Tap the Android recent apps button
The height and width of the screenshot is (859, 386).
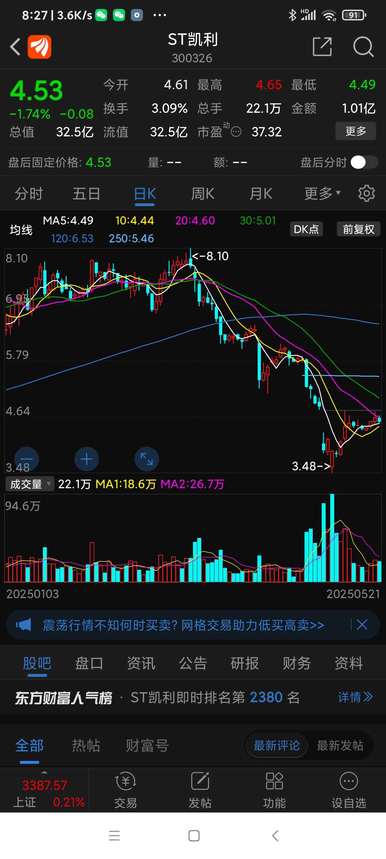tap(114, 836)
